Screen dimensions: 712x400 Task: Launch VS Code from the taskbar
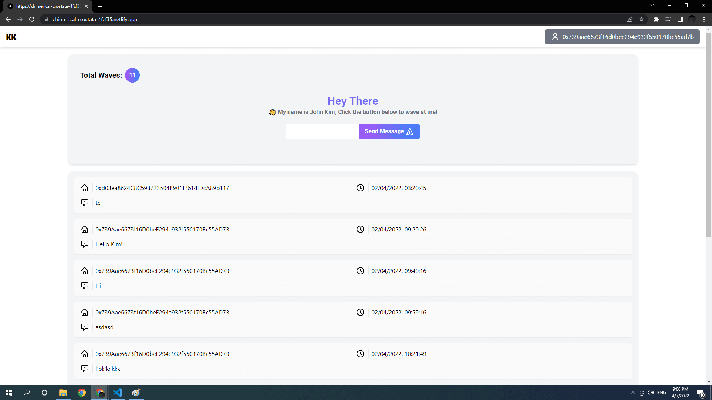tap(118, 393)
